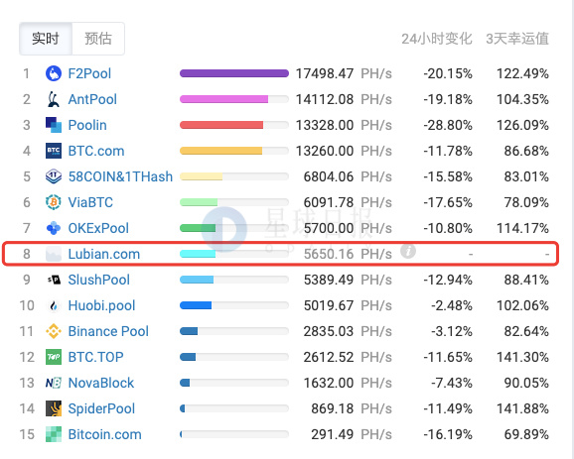Click the 3天幸运值 column header
574x459 pixels.
[517, 39]
